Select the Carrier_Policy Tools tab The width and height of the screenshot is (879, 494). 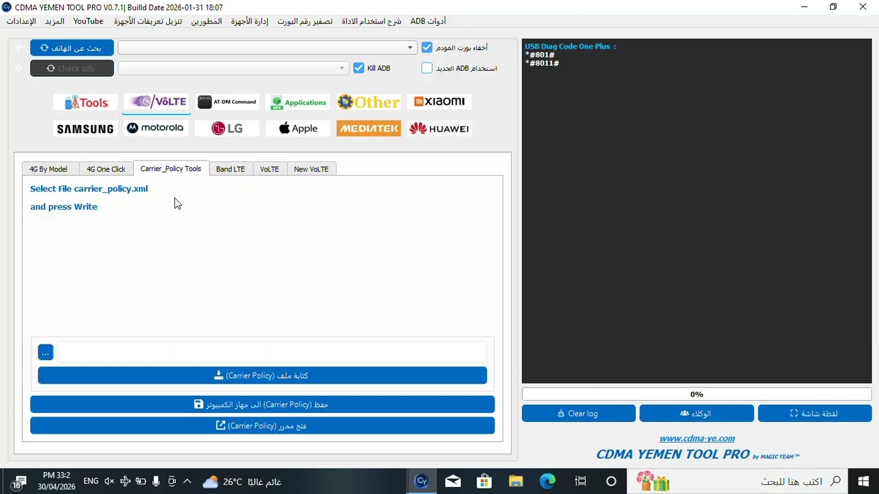171,168
